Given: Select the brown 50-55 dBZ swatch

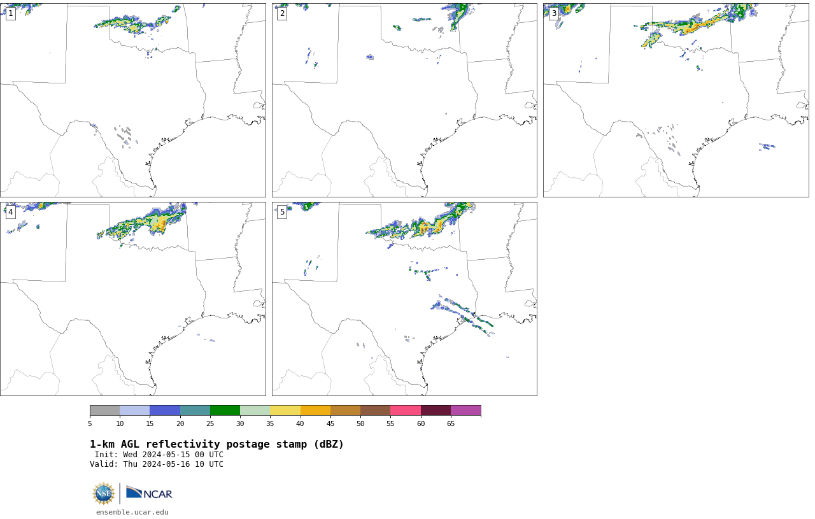Looking at the screenshot, I should pos(376,410).
